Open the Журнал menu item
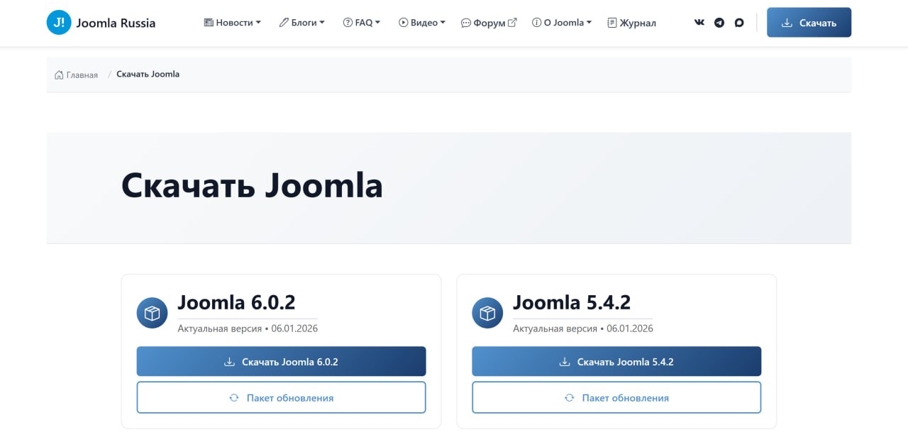This screenshot has width=908, height=447. point(631,22)
